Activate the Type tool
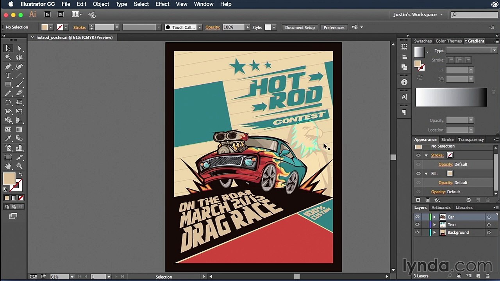The image size is (500, 281). click(8, 76)
